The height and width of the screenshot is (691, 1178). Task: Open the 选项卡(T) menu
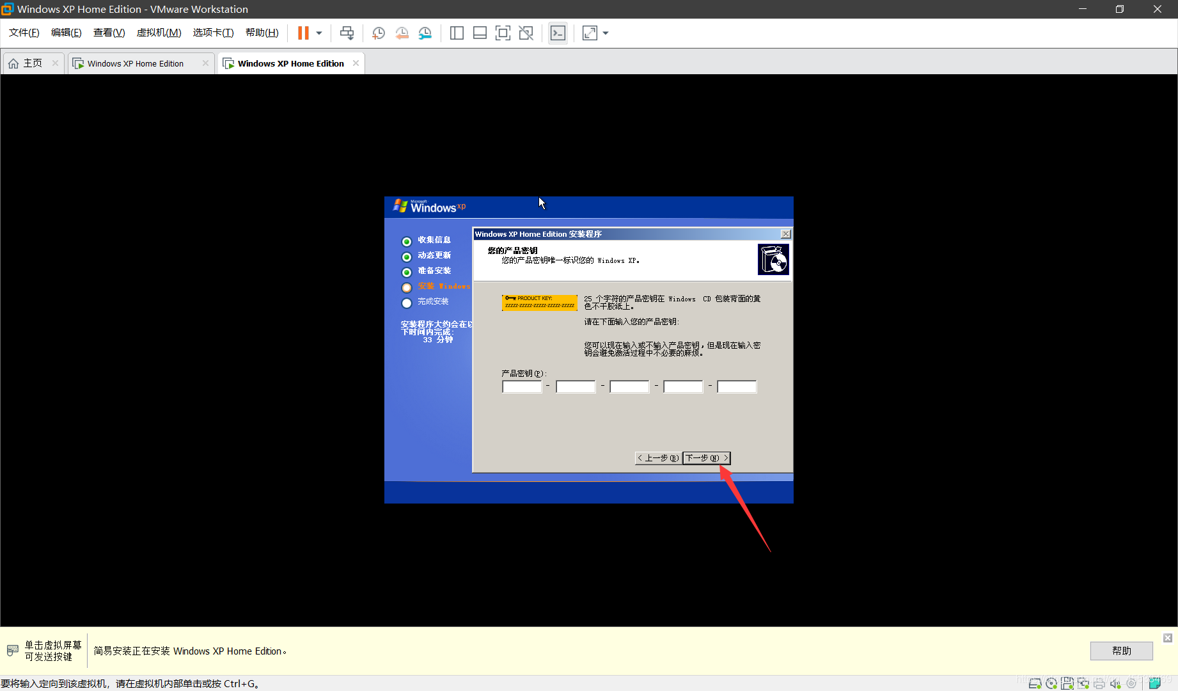214,33
